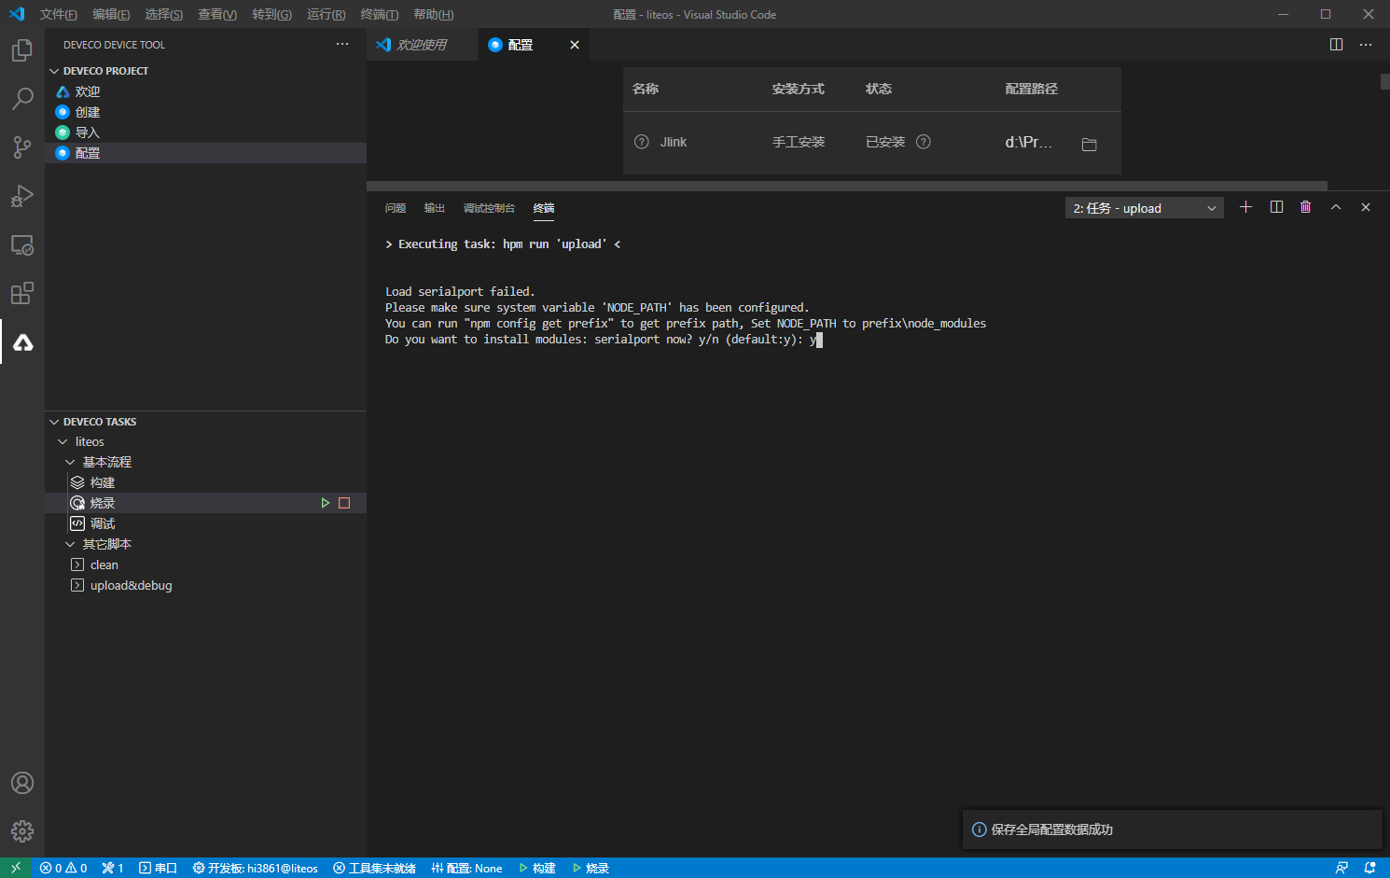Click the 保存全局配置数据成功 notification

coord(1172,829)
